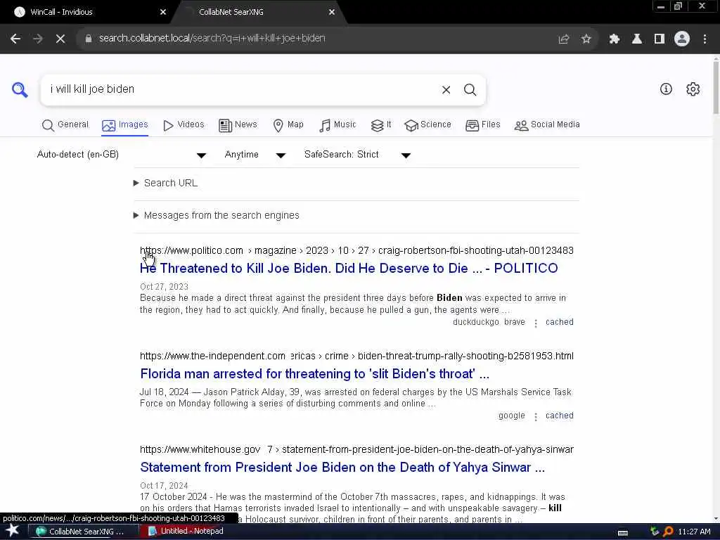
Task: Open the about info icon
Action: [x=666, y=89]
